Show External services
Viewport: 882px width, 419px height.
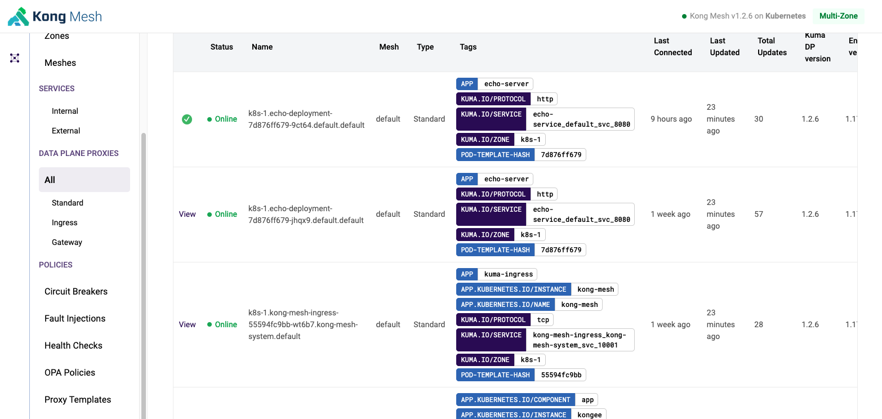click(65, 131)
